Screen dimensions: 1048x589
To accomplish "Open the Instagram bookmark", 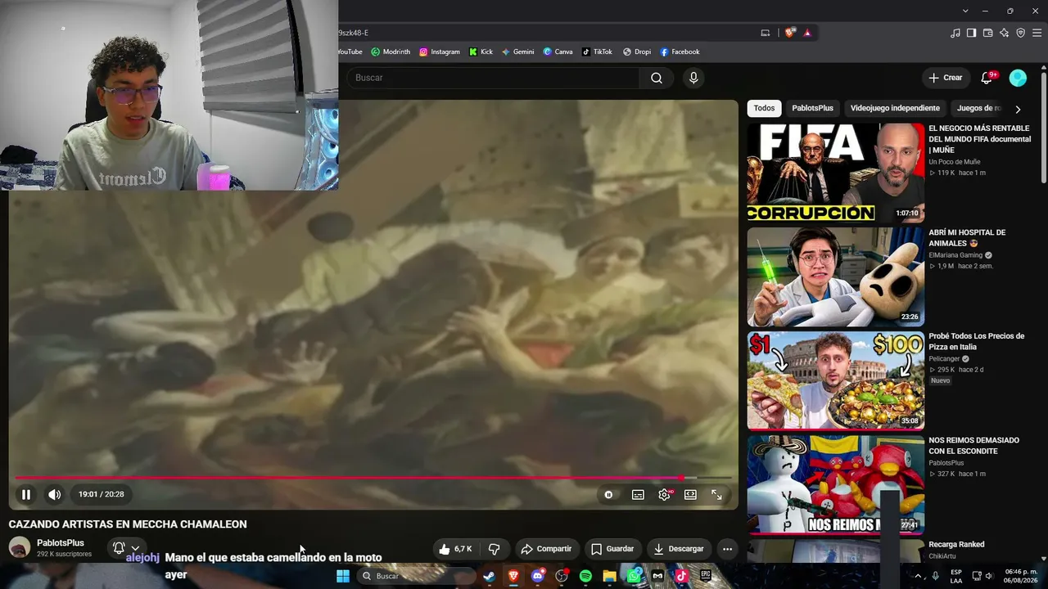I will pyautogui.click(x=440, y=52).
